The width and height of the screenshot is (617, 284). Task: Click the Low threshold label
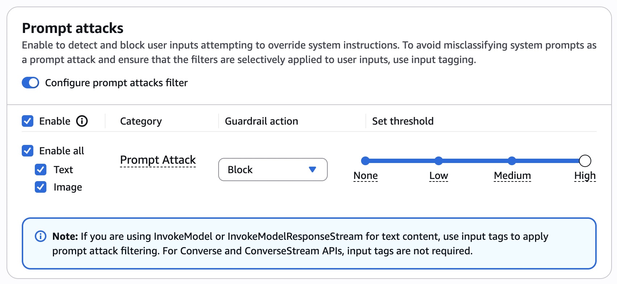point(439,176)
